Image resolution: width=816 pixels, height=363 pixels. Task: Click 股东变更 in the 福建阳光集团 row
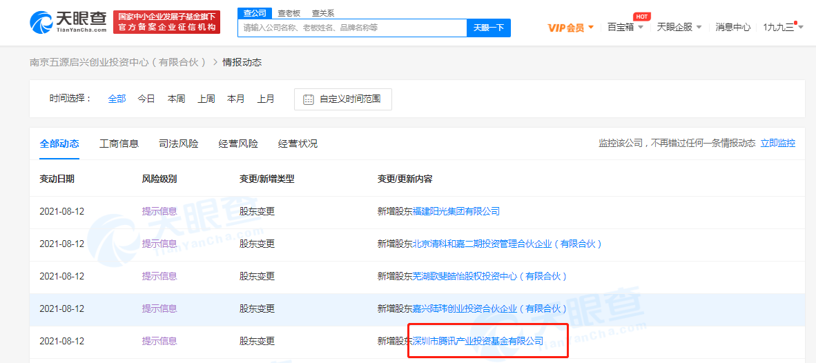click(x=257, y=212)
